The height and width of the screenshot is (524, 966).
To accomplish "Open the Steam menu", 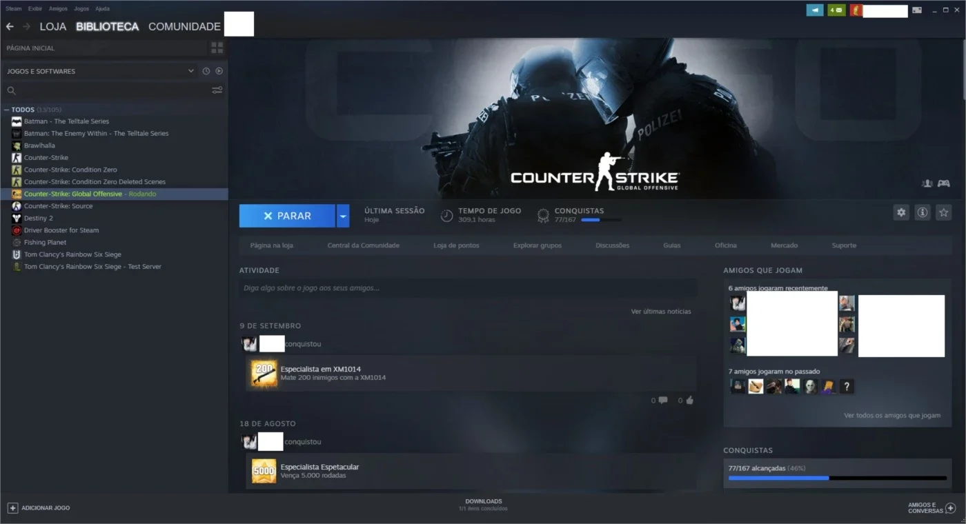I will 13,9.
